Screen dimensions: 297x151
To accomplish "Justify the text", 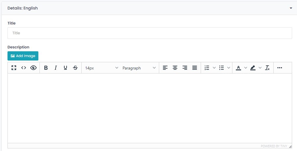I will pos(195,68).
